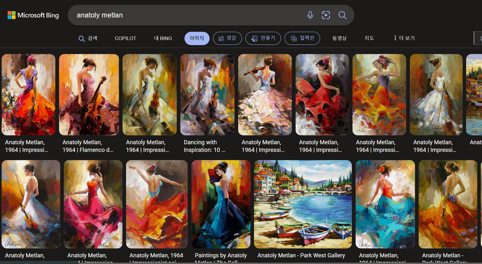Open woman with fan in blue dress thumbnail
The height and width of the screenshot is (264, 482).
click(221, 204)
